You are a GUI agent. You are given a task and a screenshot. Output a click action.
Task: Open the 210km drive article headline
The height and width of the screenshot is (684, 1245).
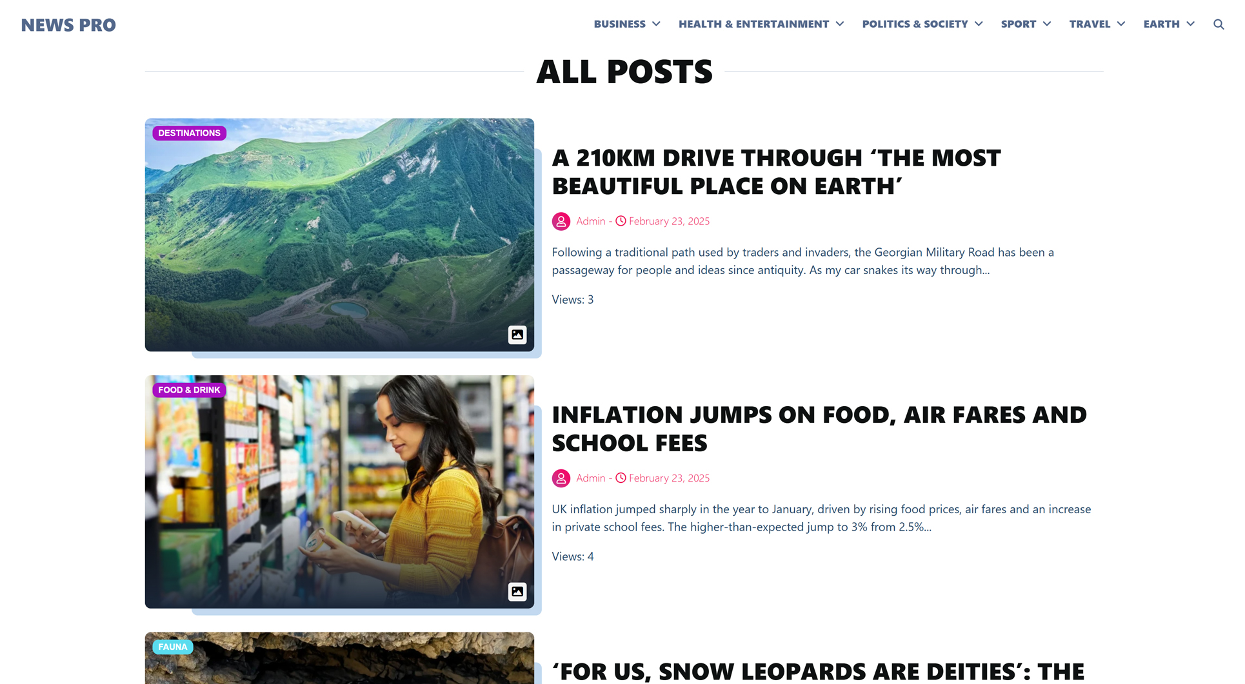(776, 172)
